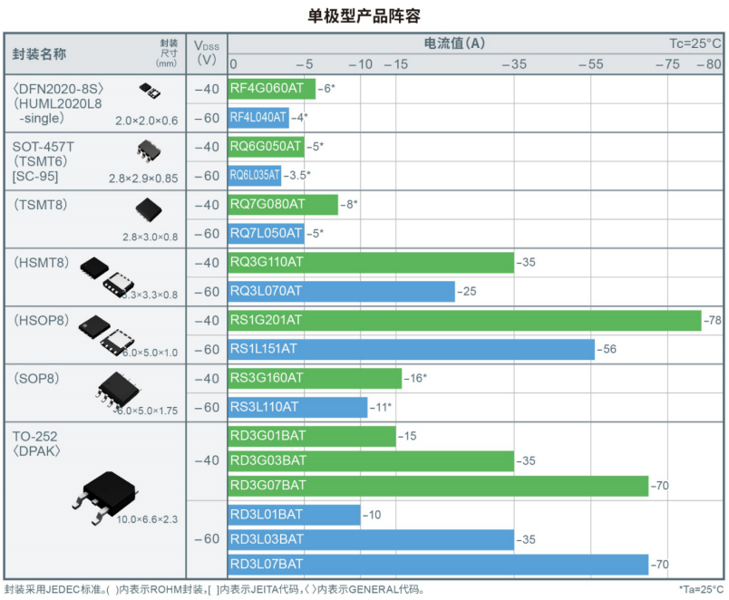Click the blue RF4L040AT bar
729x600 pixels.
coord(258,118)
